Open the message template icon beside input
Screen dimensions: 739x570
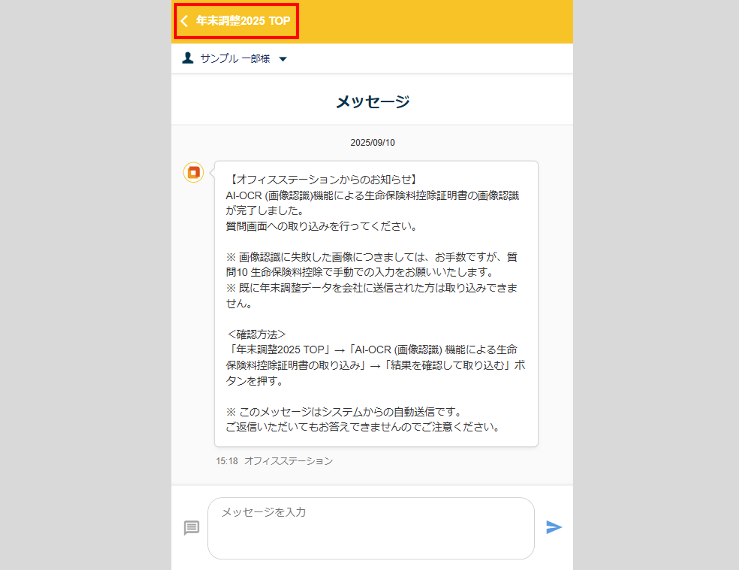191,527
